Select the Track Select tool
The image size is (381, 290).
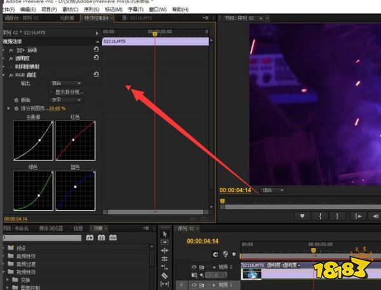pyautogui.click(x=164, y=242)
